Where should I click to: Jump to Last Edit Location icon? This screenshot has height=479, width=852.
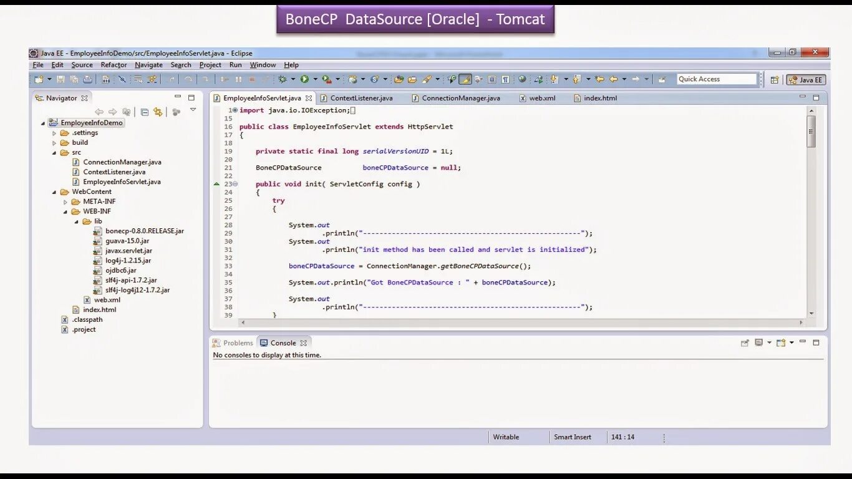[x=599, y=79]
